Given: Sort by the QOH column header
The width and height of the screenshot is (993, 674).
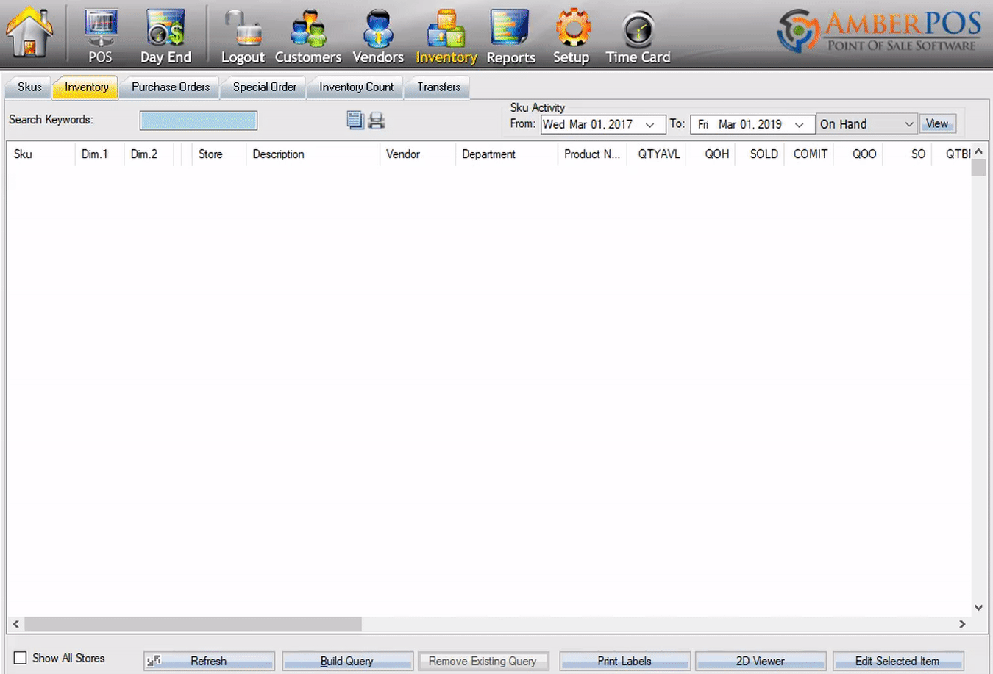Looking at the screenshot, I should tap(711, 154).
